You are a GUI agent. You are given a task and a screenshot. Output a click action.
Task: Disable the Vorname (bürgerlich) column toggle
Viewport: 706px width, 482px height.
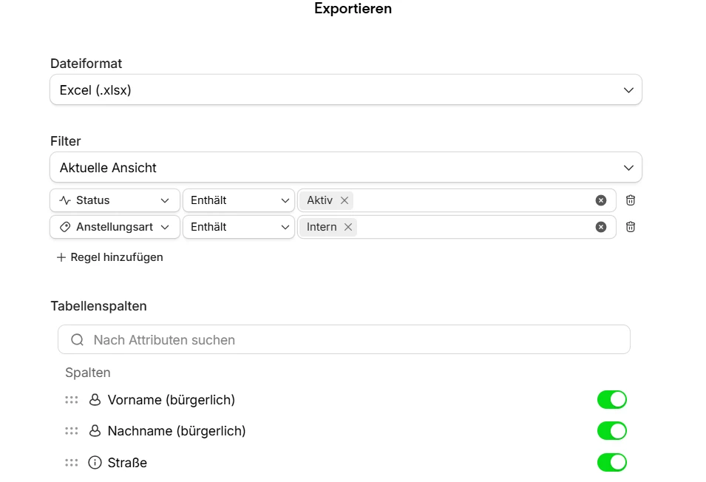click(611, 400)
